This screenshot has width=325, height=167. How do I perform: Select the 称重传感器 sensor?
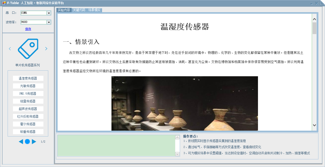tap(28, 131)
